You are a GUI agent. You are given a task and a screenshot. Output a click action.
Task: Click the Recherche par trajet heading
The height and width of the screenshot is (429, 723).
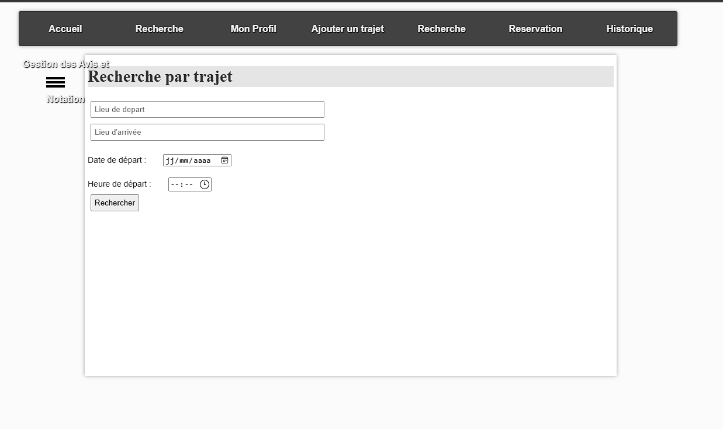point(160,76)
